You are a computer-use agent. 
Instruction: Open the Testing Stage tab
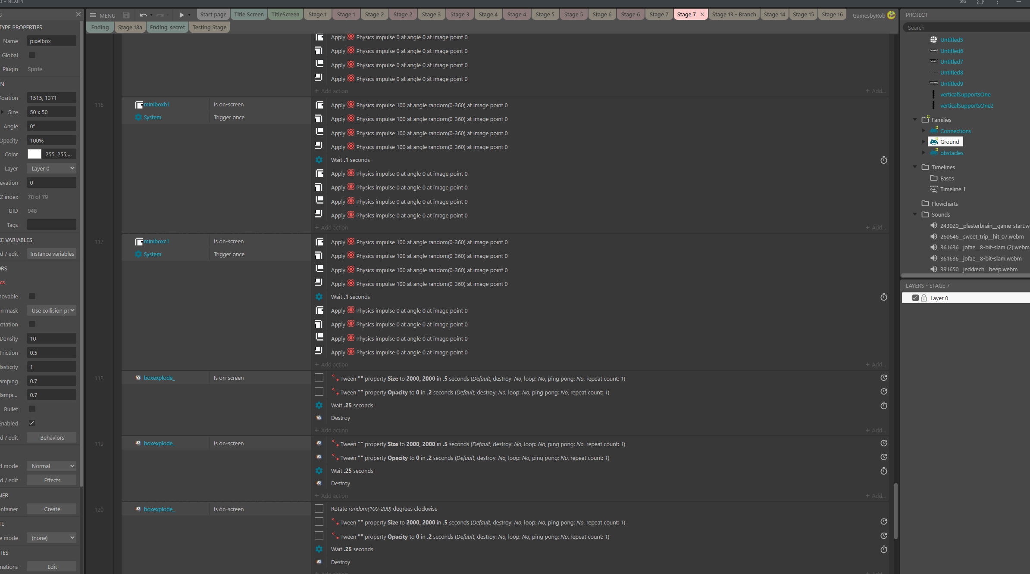tap(209, 27)
